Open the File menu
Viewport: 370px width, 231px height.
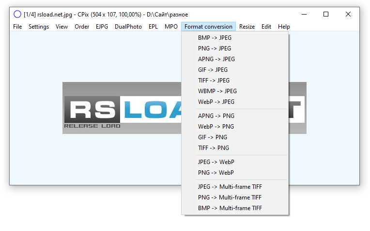pos(17,27)
